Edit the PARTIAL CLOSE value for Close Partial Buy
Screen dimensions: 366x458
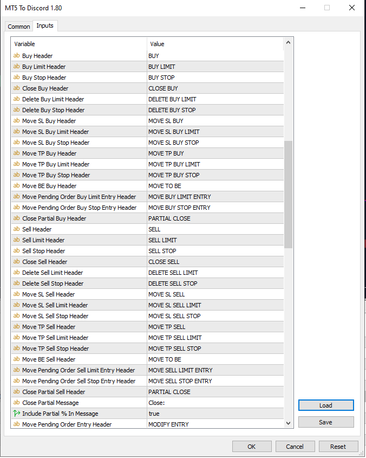tap(215, 218)
